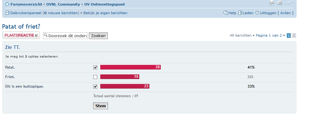
Task: Go to page 2 of the topic
Action: coord(294,36)
